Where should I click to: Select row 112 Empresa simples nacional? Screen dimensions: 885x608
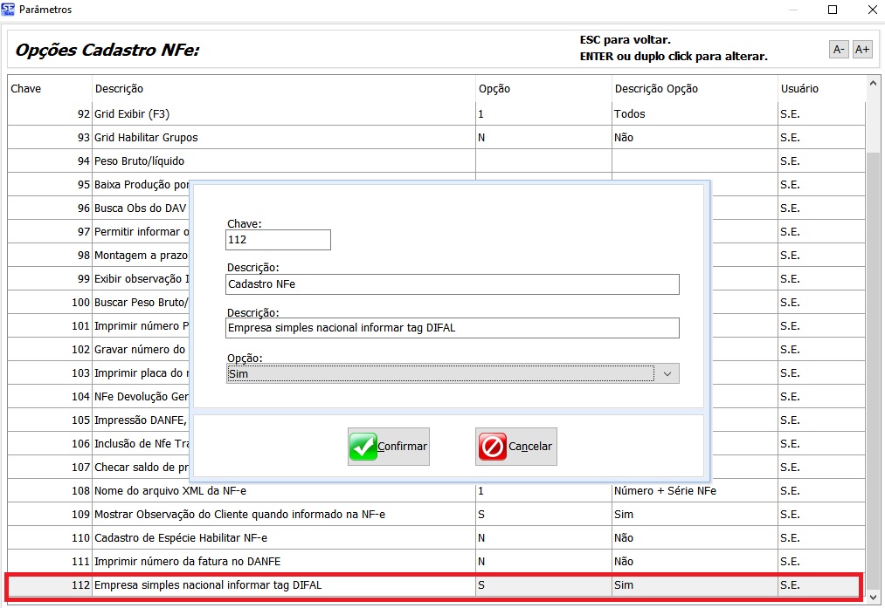[x=262, y=585]
